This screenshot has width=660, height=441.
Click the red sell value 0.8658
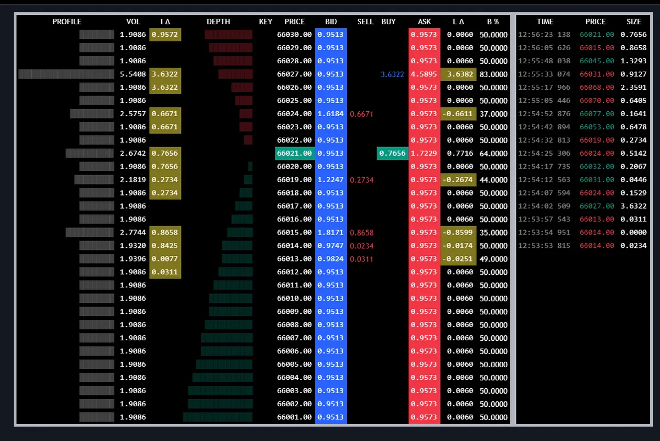(362, 232)
